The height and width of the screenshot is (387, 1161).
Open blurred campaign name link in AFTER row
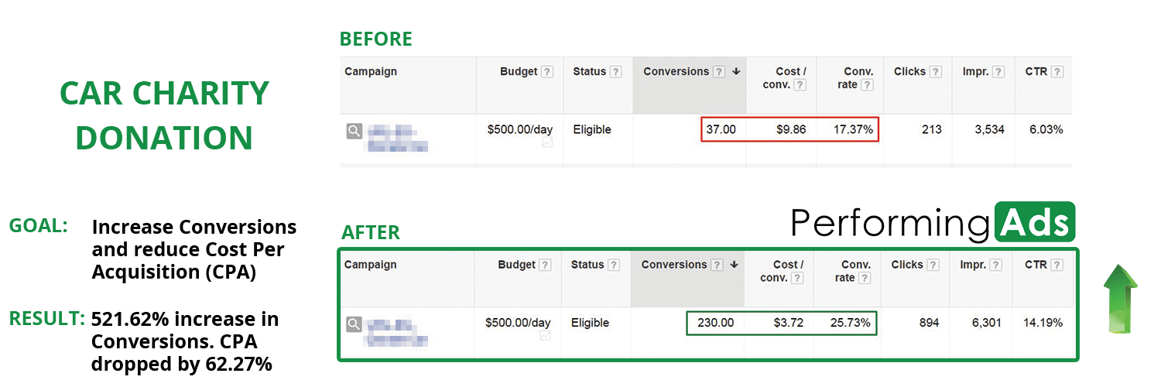[x=398, y=330]
